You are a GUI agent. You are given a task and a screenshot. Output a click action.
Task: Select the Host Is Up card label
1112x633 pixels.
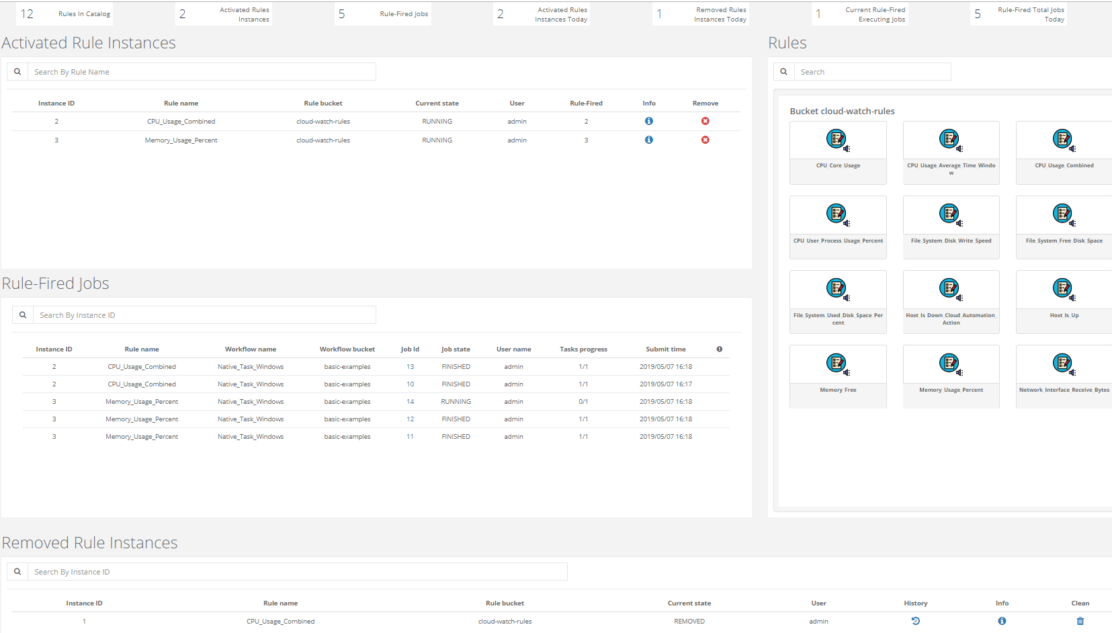pos(1064,315)
